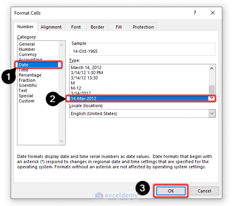The height and width of the screenshot is (206, 233).
Task: Click the Type list scrollbar thumb
Action: 212,89
